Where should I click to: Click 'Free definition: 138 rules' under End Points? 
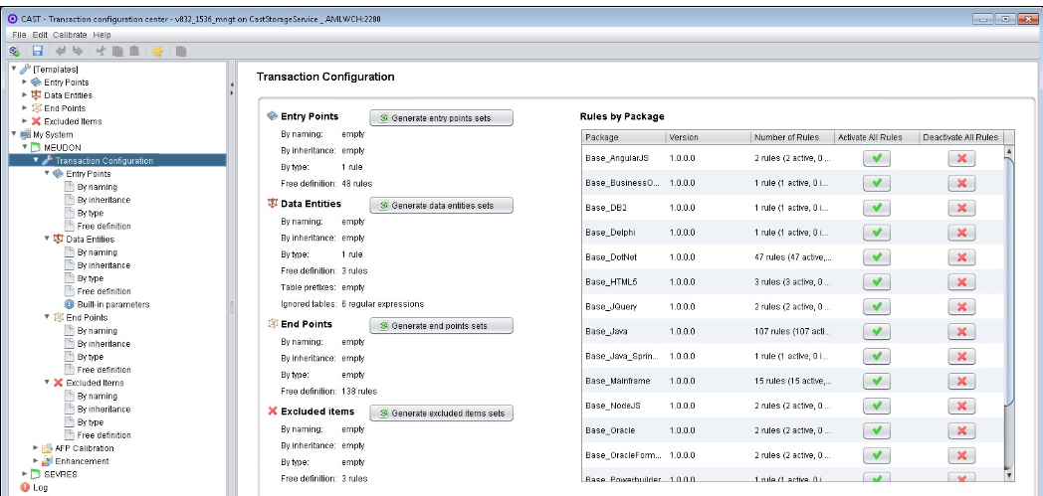(328, 391)
